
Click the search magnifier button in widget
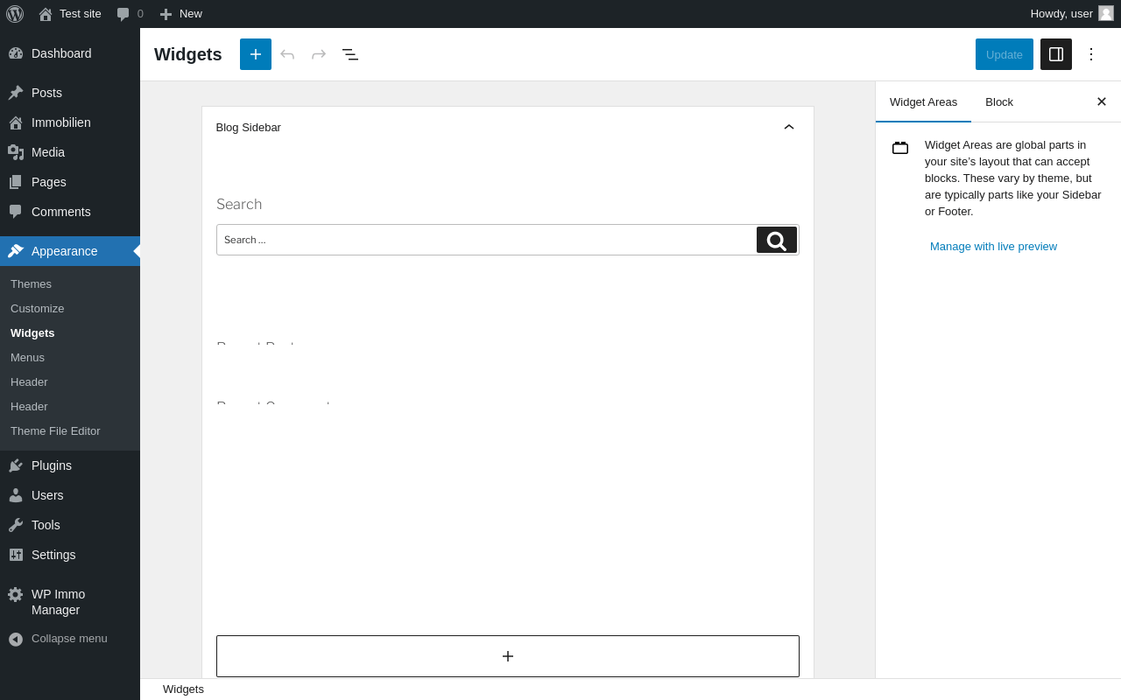(x=777, y=240)
